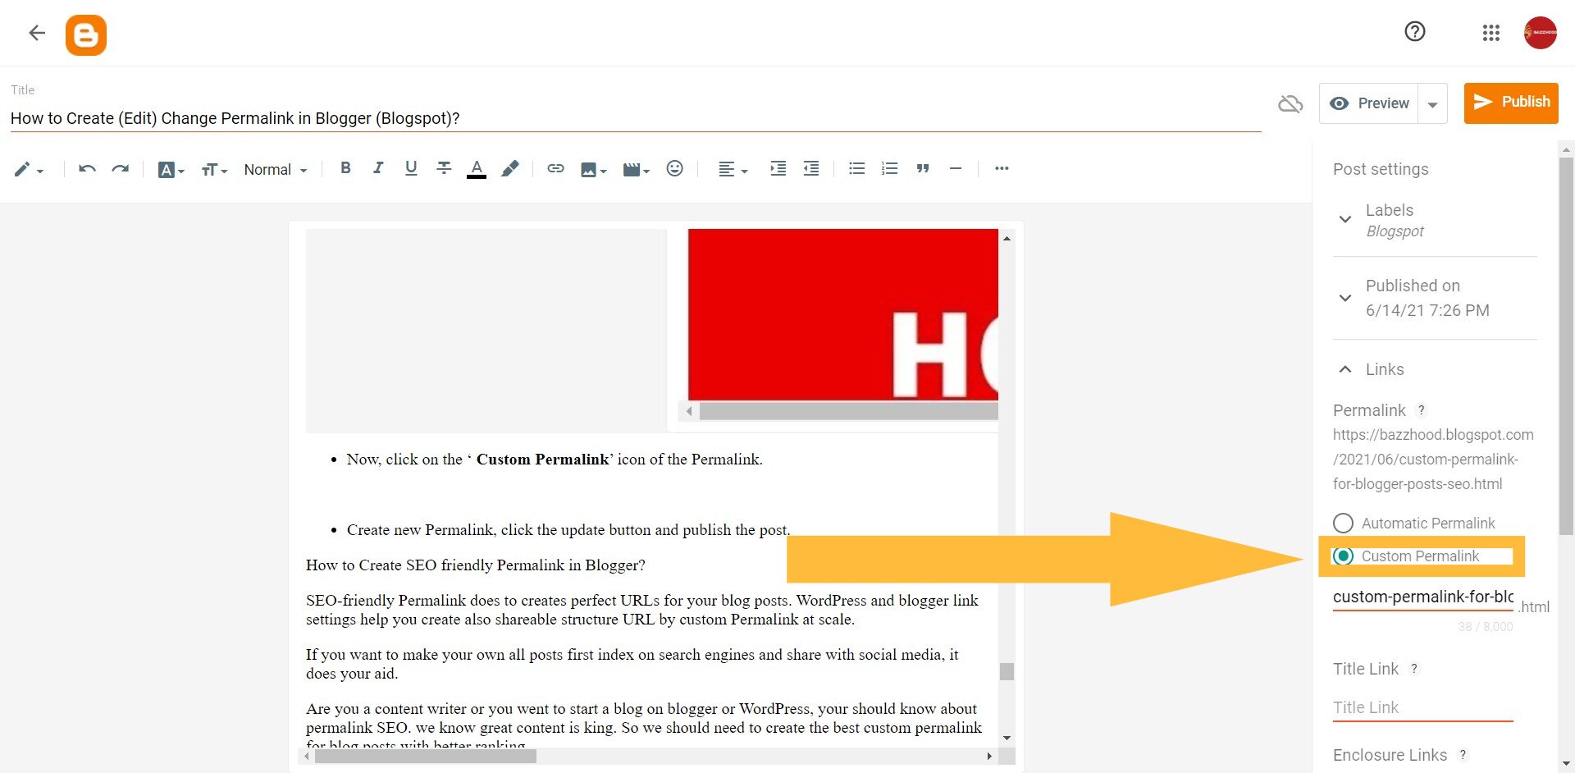
Task: Click the Preview button
Action: pyautogui.click(x=1369, y=103)
